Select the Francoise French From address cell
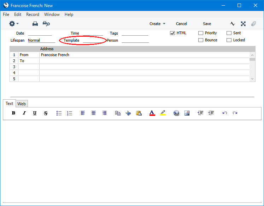 pyautogui.click(x=145, y=55)
